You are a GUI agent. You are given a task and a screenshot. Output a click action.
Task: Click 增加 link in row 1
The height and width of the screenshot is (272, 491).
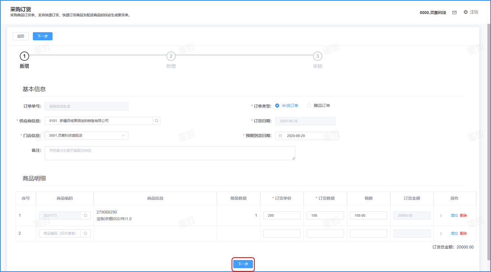tap(454, 216)
